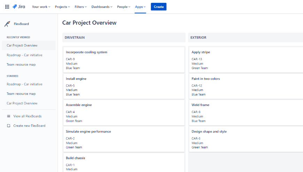
Task: Open Team resource map under Recently Viewed
Action: pyautogui.click(x=21, y=65)
